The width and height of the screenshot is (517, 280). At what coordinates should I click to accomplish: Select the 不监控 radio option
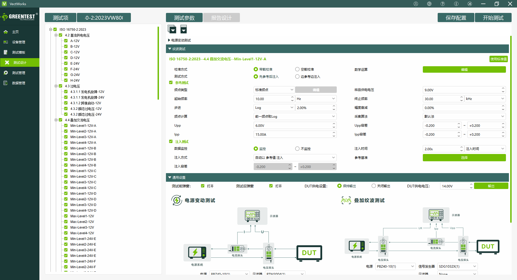point(297,149)
